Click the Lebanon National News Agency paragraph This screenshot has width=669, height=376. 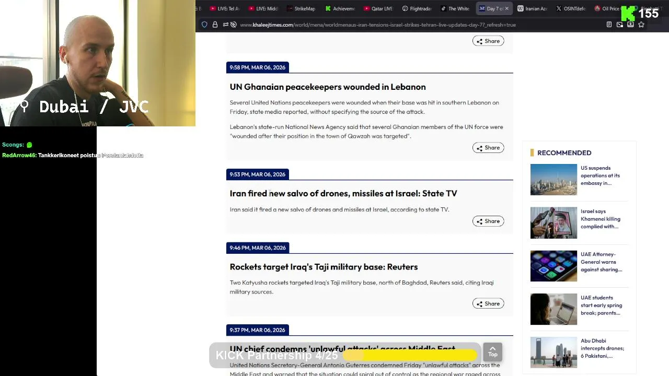[366, 132]
